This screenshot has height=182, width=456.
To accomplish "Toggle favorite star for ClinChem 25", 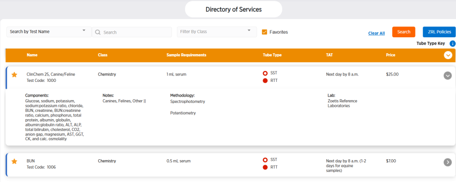I will [x=14, y=75].
